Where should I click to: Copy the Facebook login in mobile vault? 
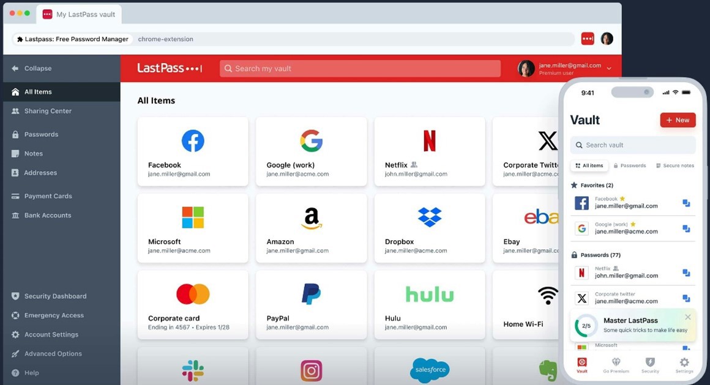coord(686,203)
